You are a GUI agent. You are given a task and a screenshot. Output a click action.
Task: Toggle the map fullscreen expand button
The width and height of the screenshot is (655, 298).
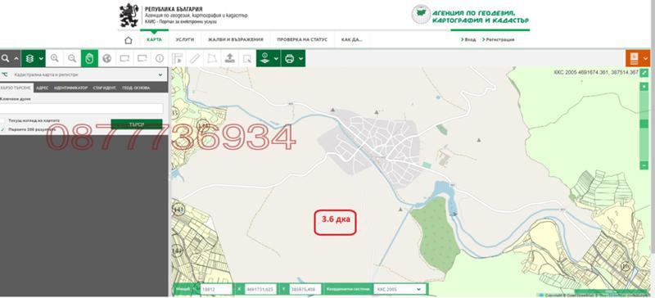tap(644, 72)
